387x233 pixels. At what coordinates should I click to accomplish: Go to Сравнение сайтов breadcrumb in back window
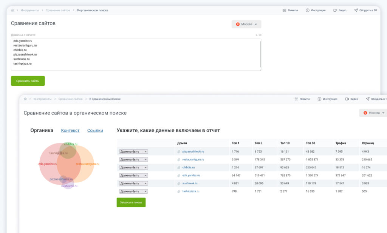click(58, 10)
